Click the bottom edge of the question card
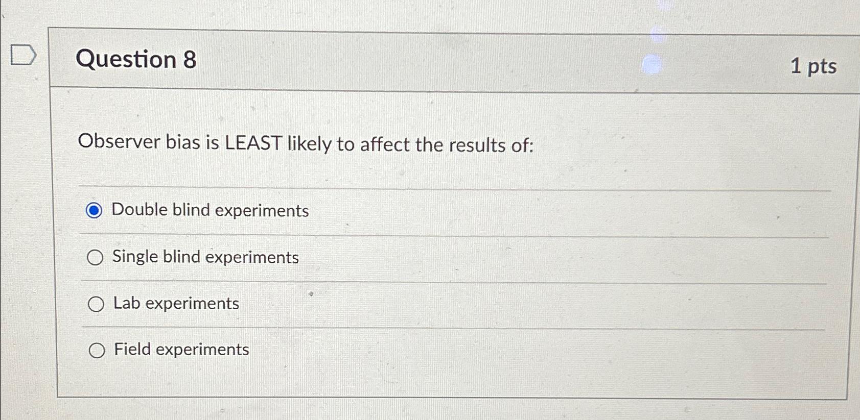 coord(409,394)
